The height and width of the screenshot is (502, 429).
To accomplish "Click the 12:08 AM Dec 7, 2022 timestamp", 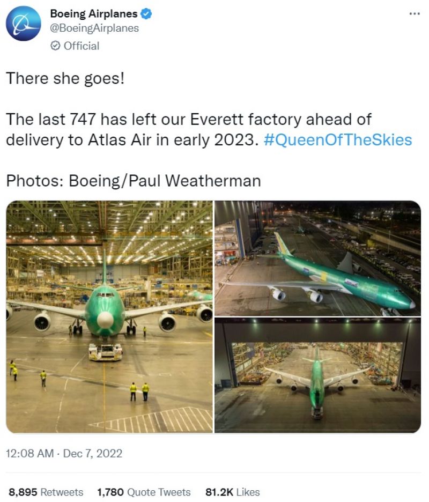I will tap(64, 453).
